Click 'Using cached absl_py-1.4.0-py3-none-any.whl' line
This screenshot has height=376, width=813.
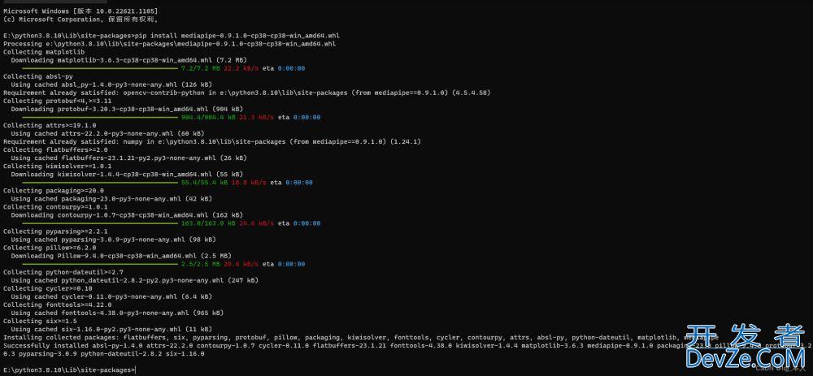[111, 84]
